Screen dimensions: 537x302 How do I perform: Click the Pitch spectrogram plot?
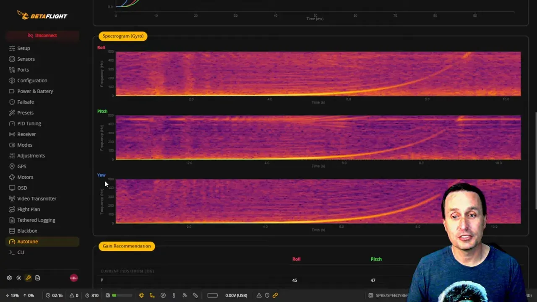coord(318,138)
